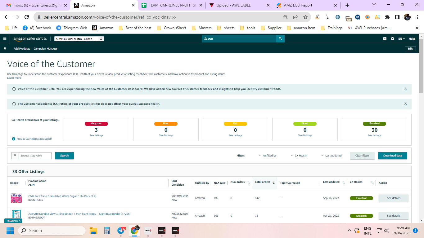Click the Chrome icon in the taskbar
This screenshot has height=238, width=424.
tap(134, 231)
